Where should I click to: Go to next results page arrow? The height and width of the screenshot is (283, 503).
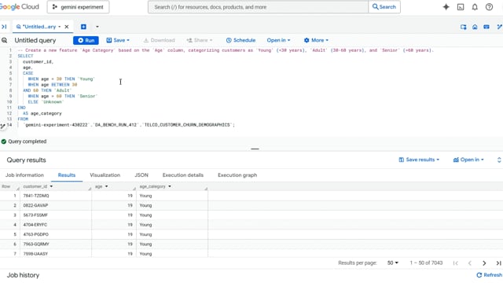tap(484, 263)
